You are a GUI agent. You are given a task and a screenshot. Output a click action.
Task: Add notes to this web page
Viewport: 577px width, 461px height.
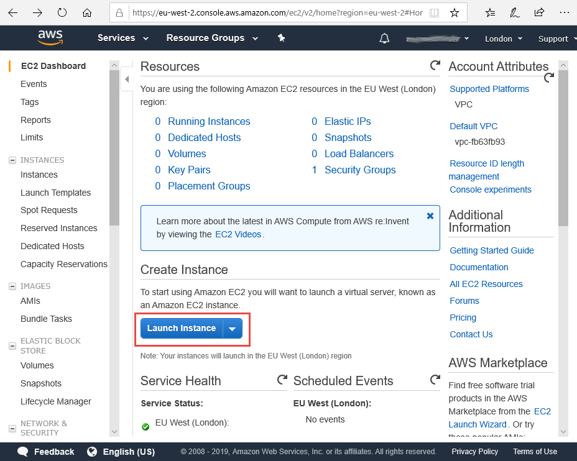tap(514, 13)
